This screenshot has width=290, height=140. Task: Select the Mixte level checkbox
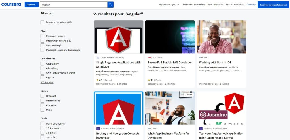point(42,110)
